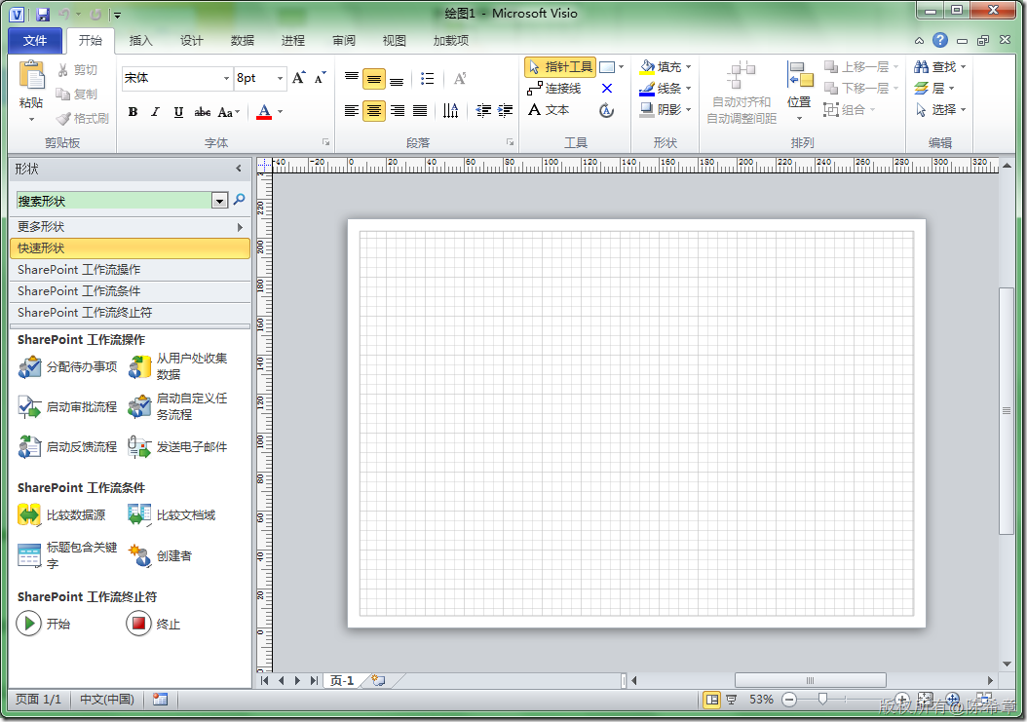Switch to the Data (数据) tab
This screenshot has height=722, width=1027.
(243, 41)
